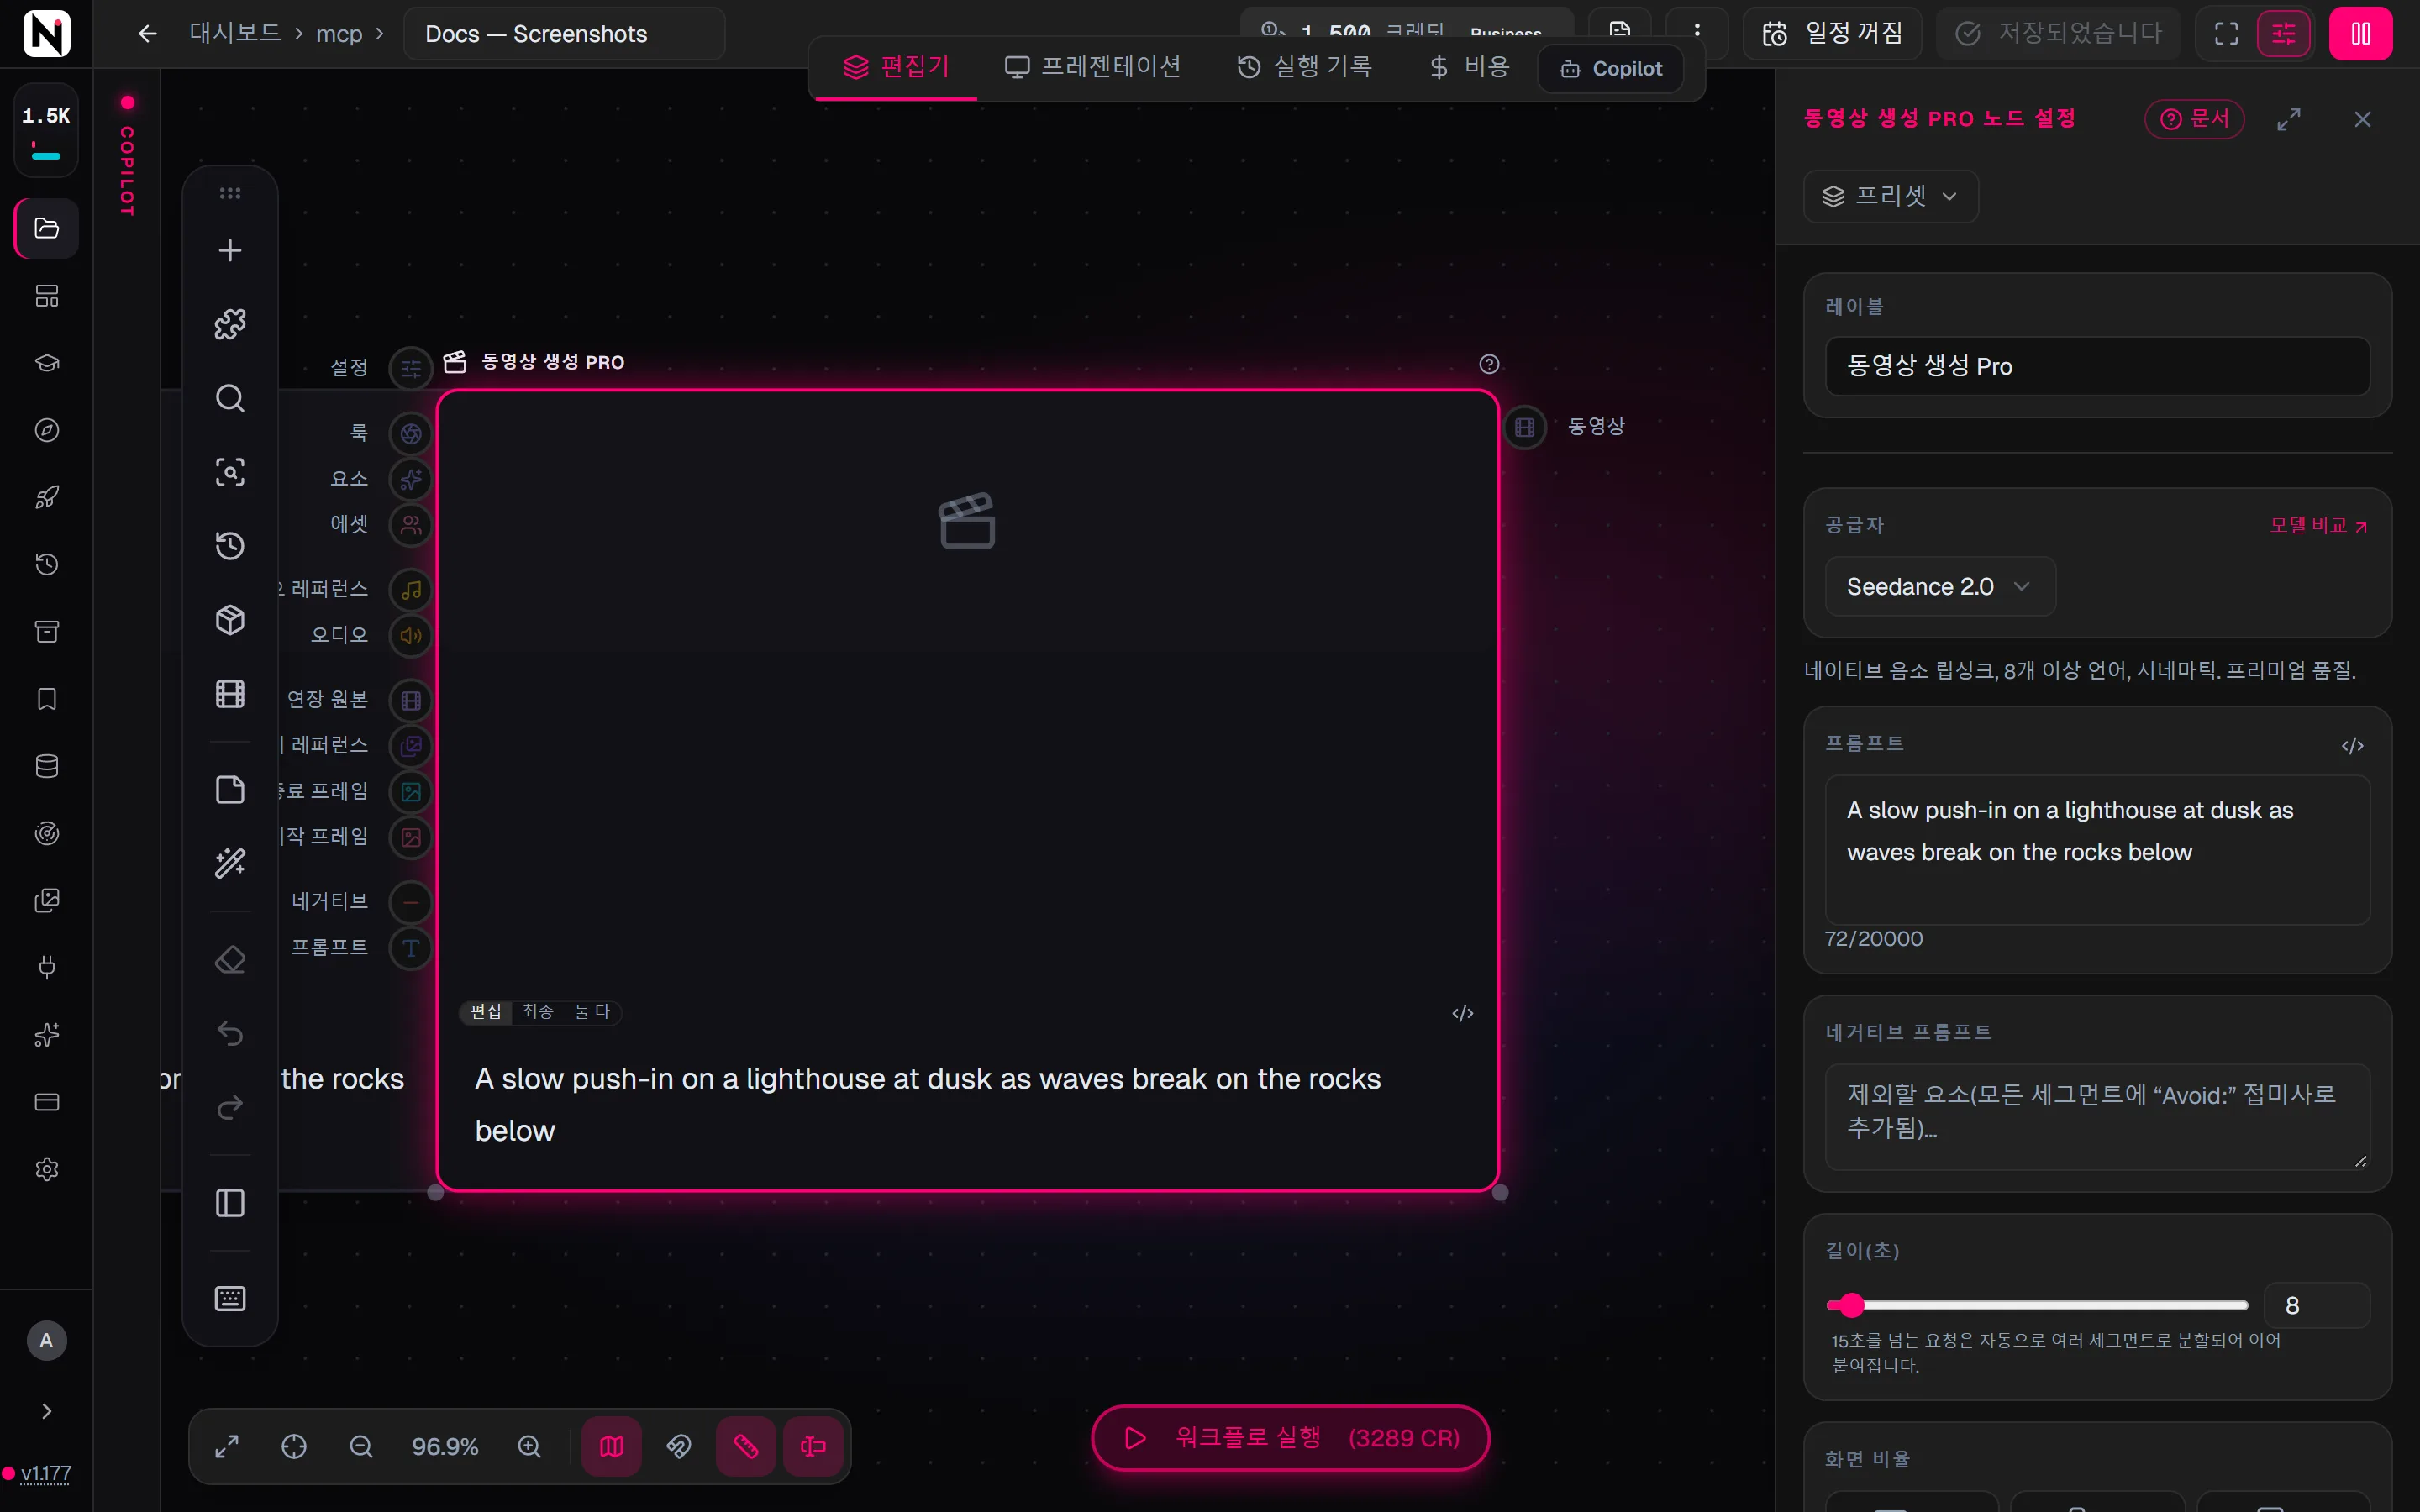Click the 동영상 output port icon
The width and height of the screenshot is (2420, 1512).
(1525, 427)
